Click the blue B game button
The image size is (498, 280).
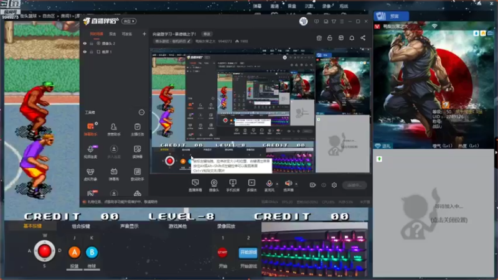[92, 252]
